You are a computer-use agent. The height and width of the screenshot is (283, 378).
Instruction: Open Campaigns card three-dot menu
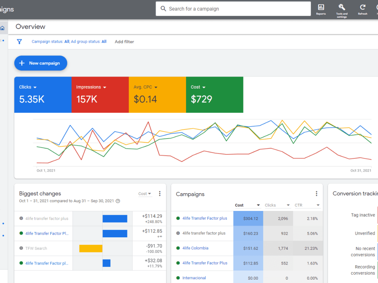tap(316, 194)
